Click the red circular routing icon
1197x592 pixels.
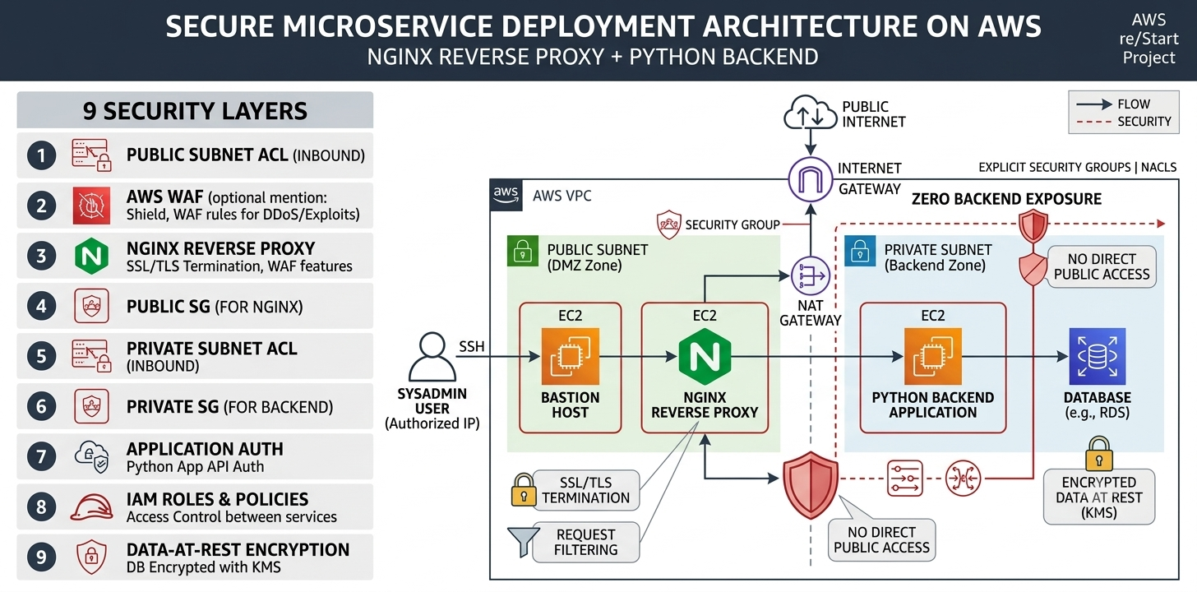click(x=963, y=478)
